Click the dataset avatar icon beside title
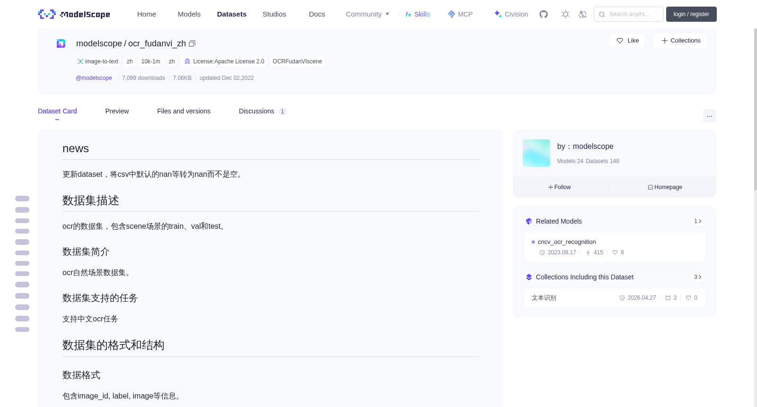757x407 pixels. click(61, 43)
